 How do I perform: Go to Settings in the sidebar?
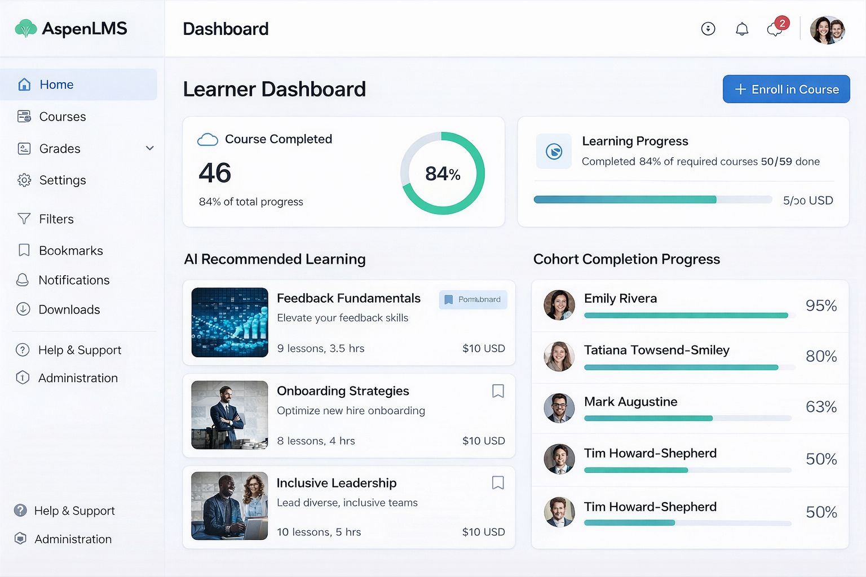point(62,180)
